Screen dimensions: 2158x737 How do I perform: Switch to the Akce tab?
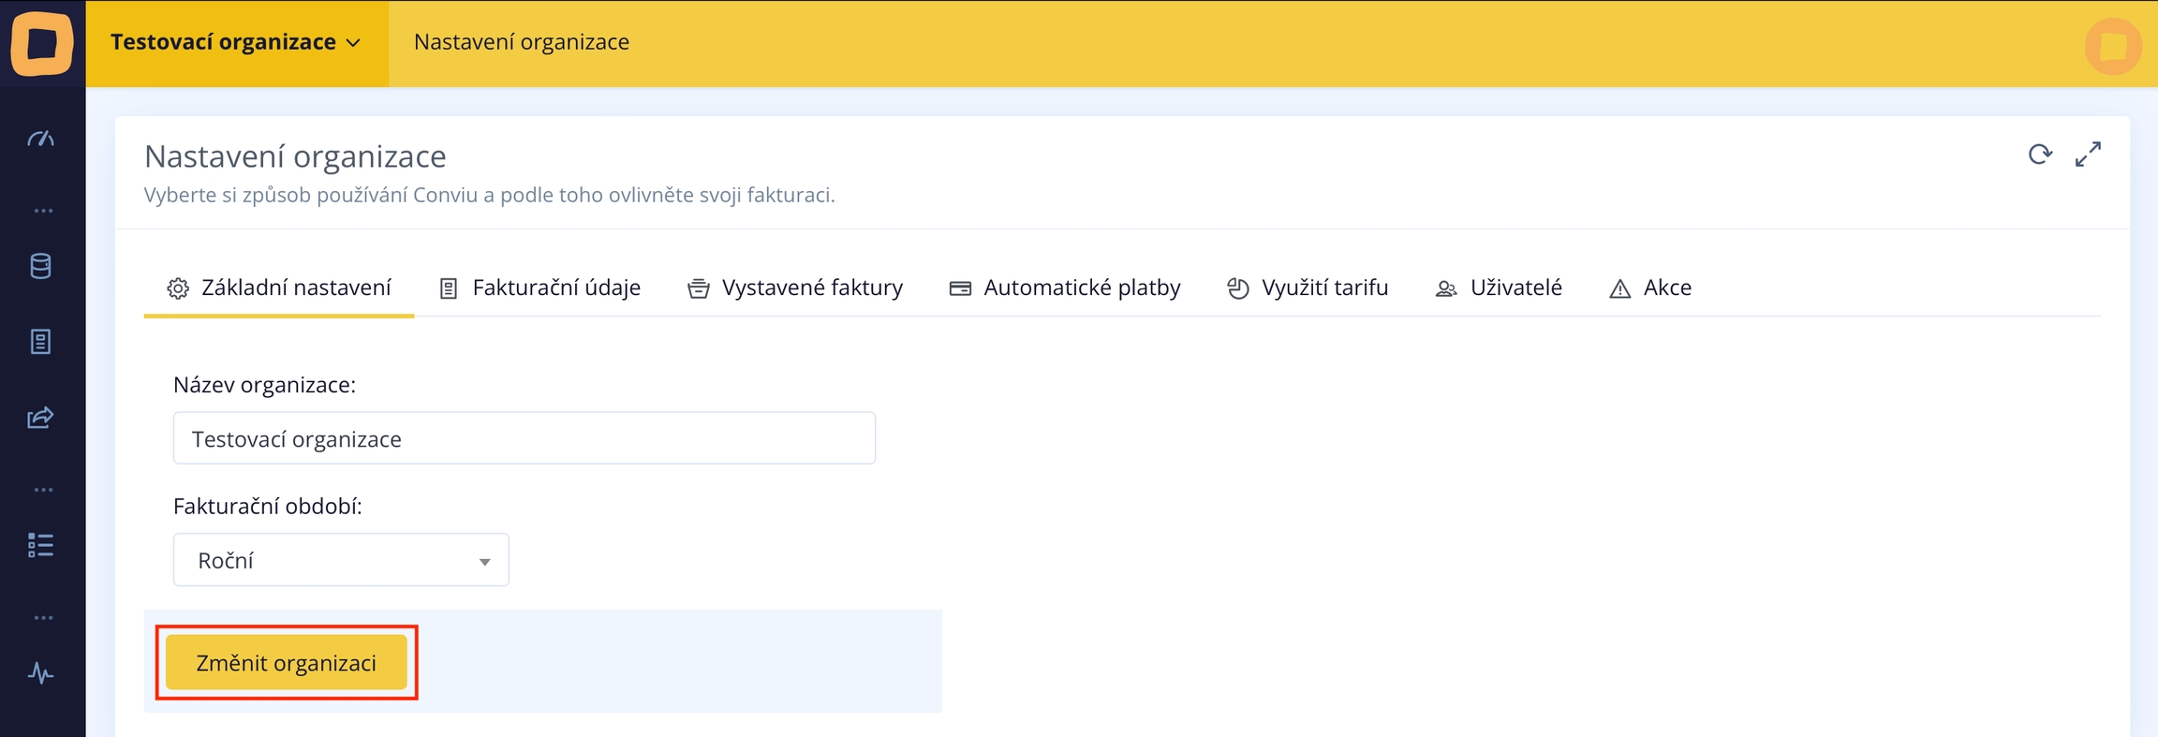(x=1650, y=287)
